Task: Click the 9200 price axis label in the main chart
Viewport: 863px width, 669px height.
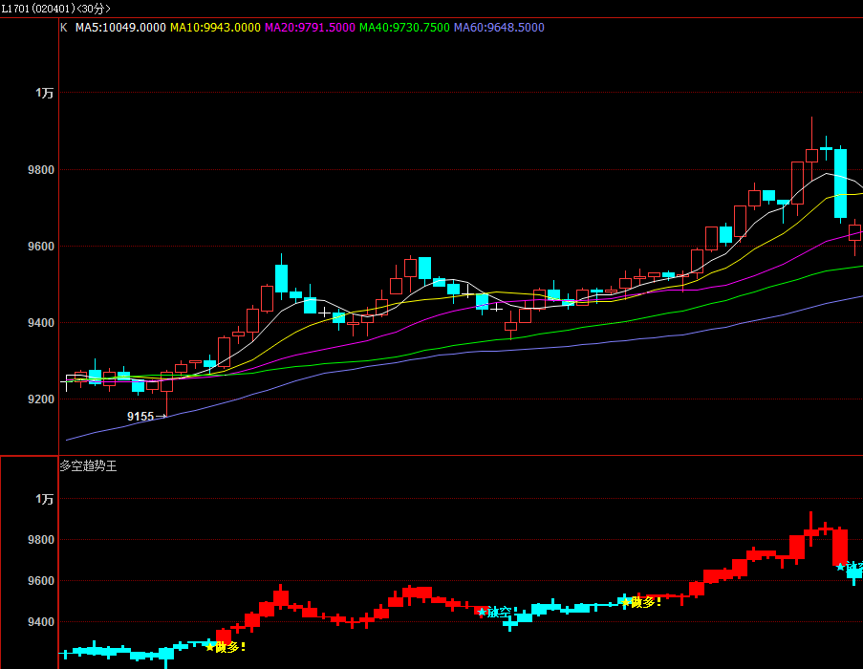Action: [41, 399]
